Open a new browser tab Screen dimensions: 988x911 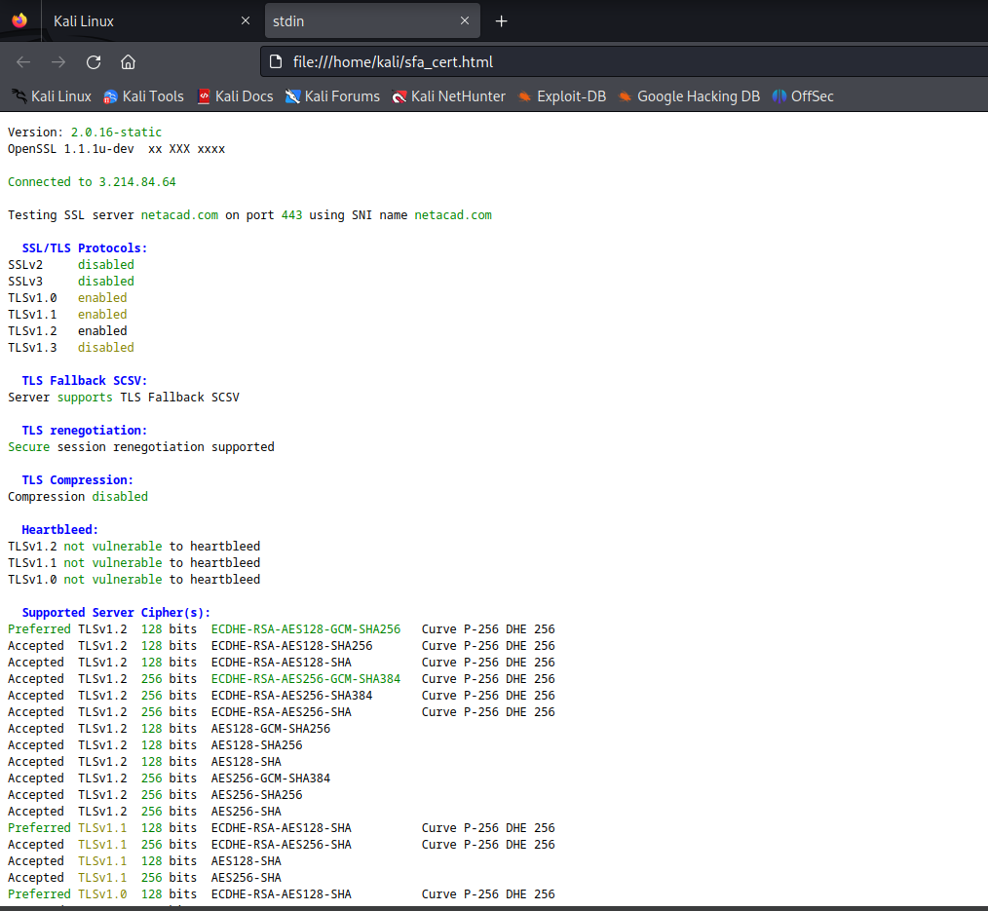(501, 21)
